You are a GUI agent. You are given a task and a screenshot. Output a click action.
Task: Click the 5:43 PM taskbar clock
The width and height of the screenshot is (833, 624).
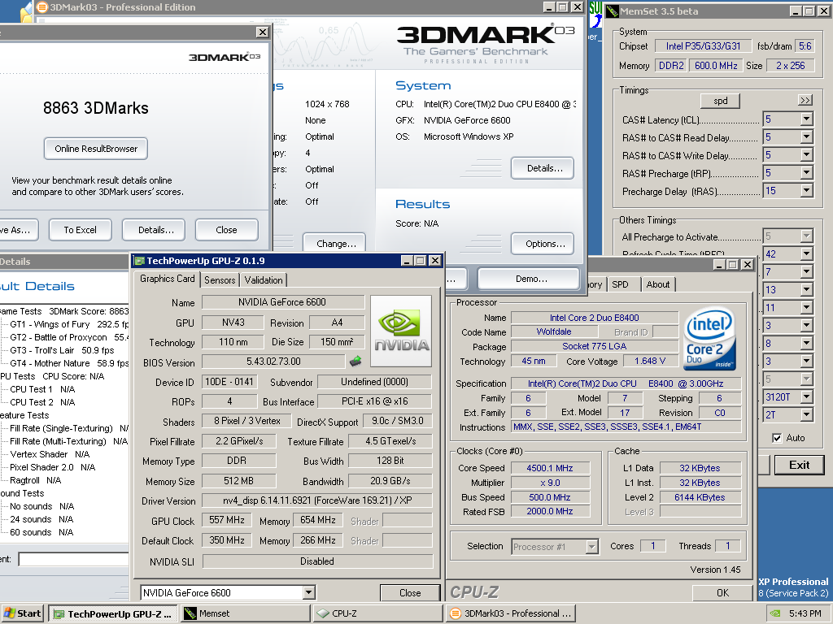pos(805,613)
